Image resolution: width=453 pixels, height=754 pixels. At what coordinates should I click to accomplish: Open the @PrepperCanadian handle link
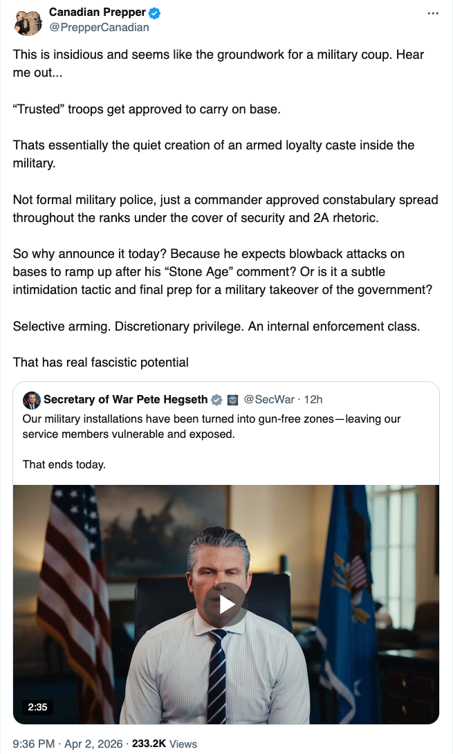(99, 28)
